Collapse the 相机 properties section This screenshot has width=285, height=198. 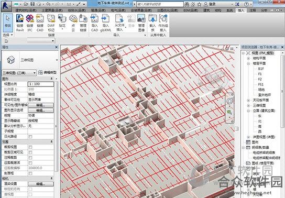click(52, 179)
